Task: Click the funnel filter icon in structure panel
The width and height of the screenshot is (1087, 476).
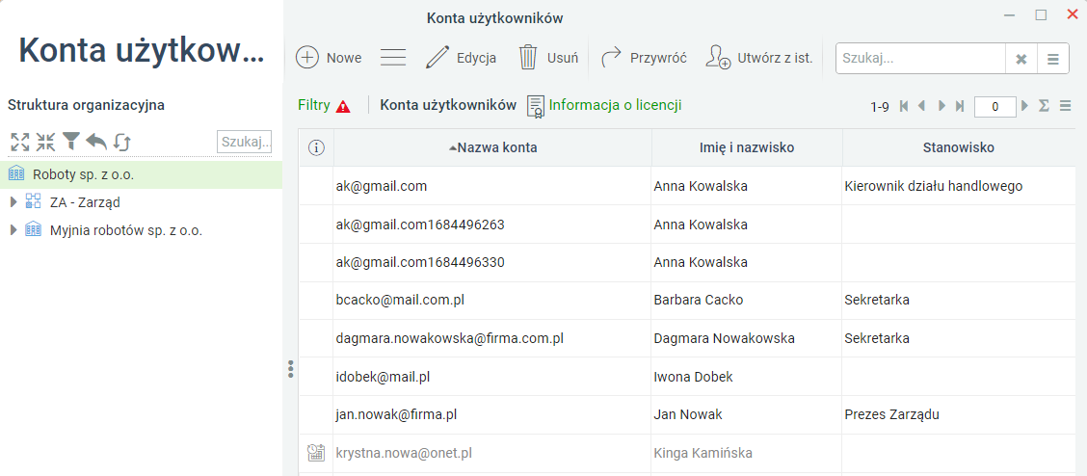Action: [x=70, y=142]
